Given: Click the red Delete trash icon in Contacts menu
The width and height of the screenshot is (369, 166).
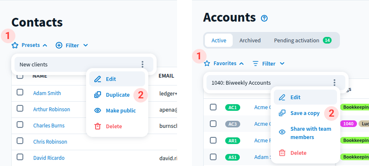Looking at the screenshot, I should click(x=98, y=126).
